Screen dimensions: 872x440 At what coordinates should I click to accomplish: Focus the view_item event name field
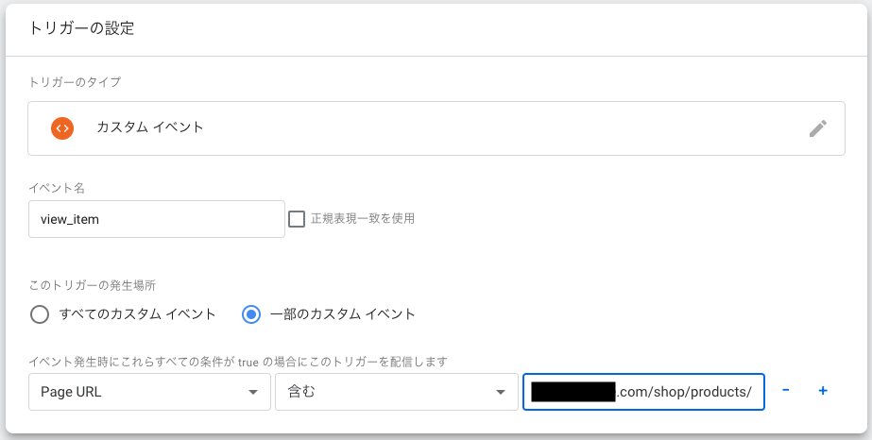coord(157,219)
